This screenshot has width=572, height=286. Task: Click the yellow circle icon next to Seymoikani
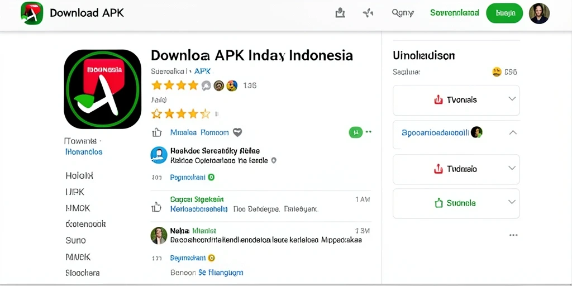point(211,258)
